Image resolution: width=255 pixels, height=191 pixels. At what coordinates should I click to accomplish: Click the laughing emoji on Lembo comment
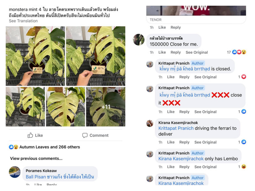click(244, 167)
